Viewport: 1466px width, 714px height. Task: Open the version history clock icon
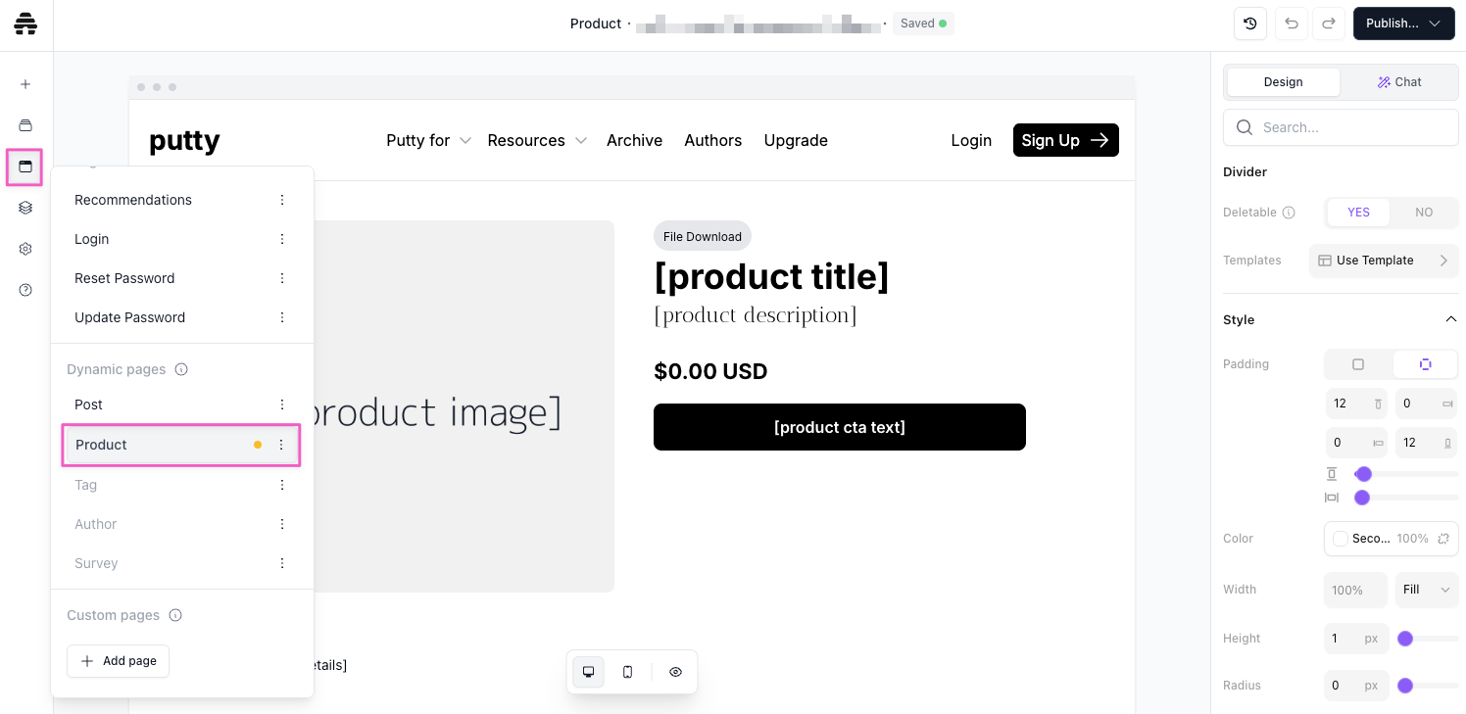(x=1250, y=24)
